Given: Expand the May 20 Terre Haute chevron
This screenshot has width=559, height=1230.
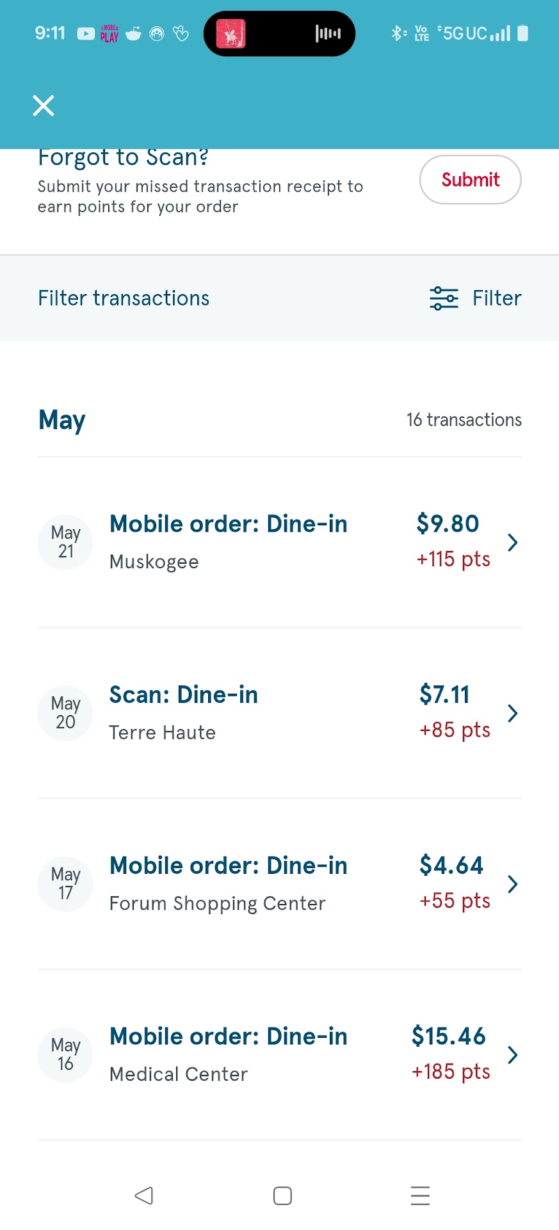Looking at the screenshot, I should (x=512, y=713).
